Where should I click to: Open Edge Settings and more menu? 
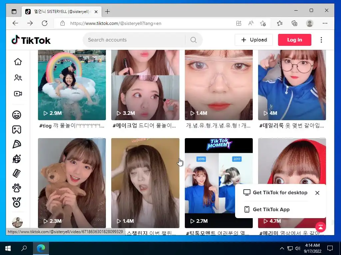click(x=325, y=23)
